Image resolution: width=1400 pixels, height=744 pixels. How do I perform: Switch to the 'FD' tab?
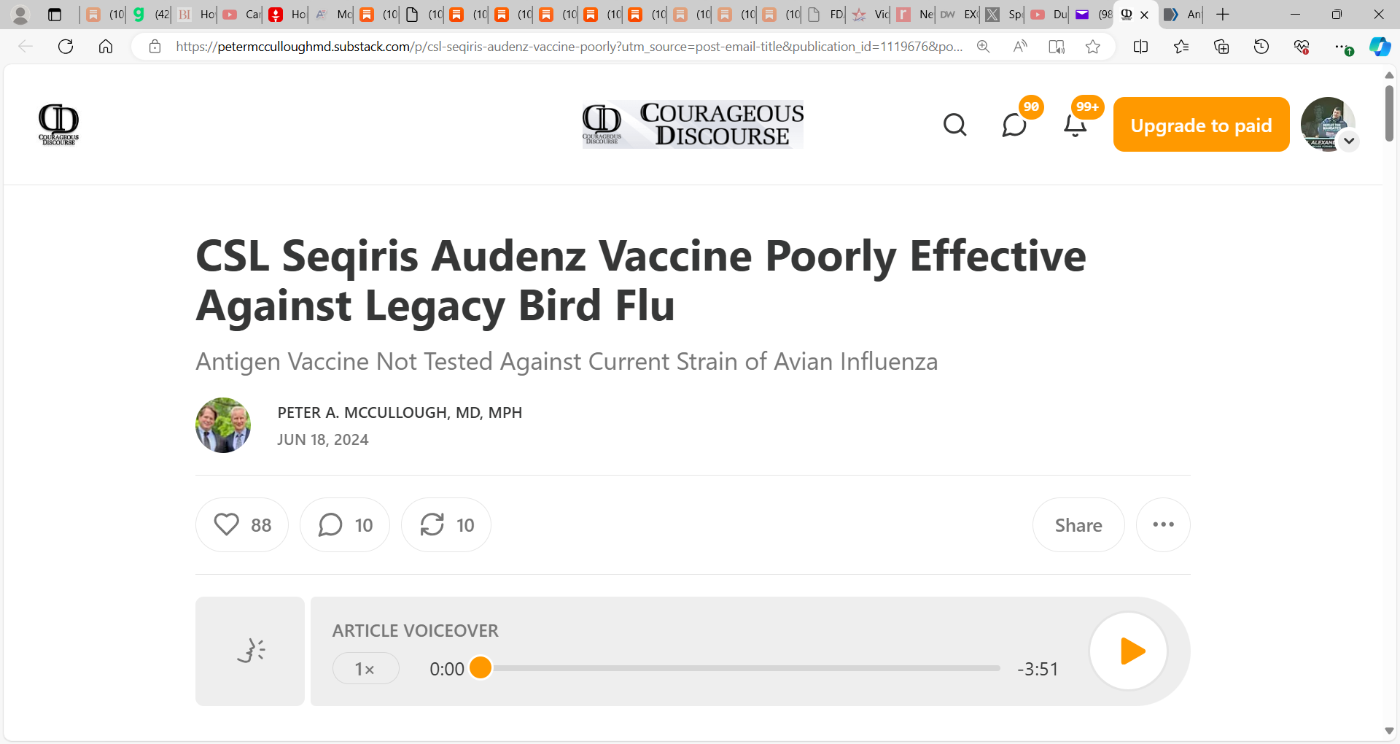[x=825, y=15]
